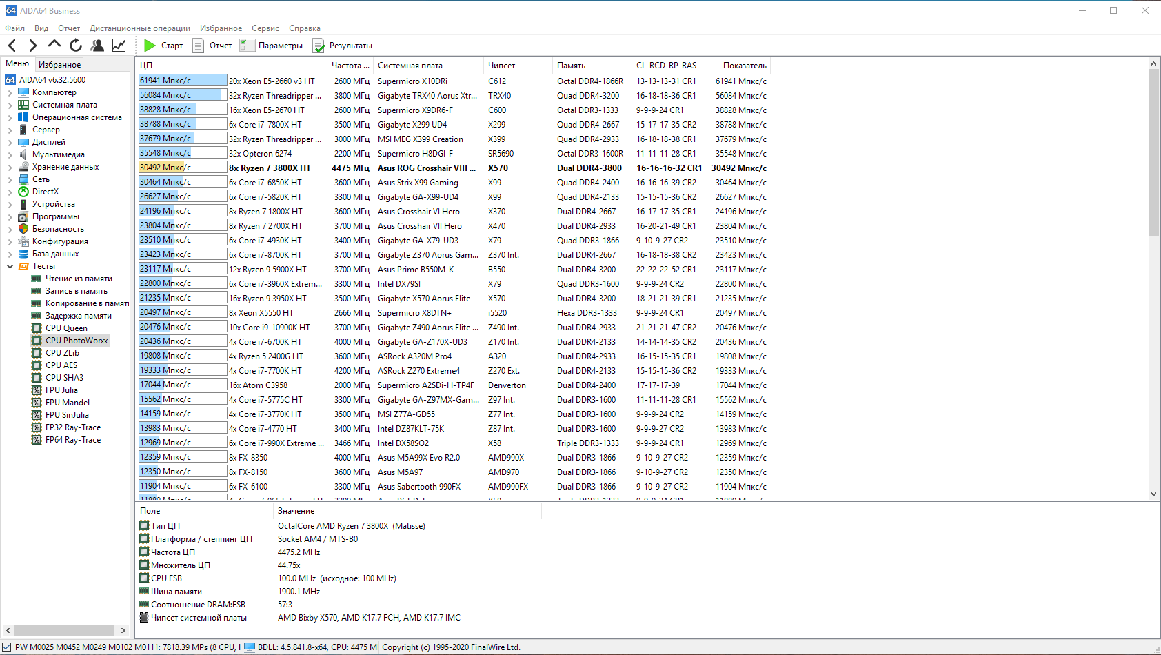Click the Отчёт report document icon
The width and height of the screenshot is (1161, 655).
[198, 46]
